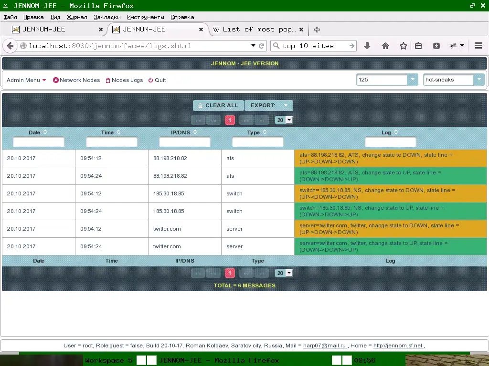Click the twitter.com cell at 09:54:12
The image size is (489, 366).
[185, 229]
